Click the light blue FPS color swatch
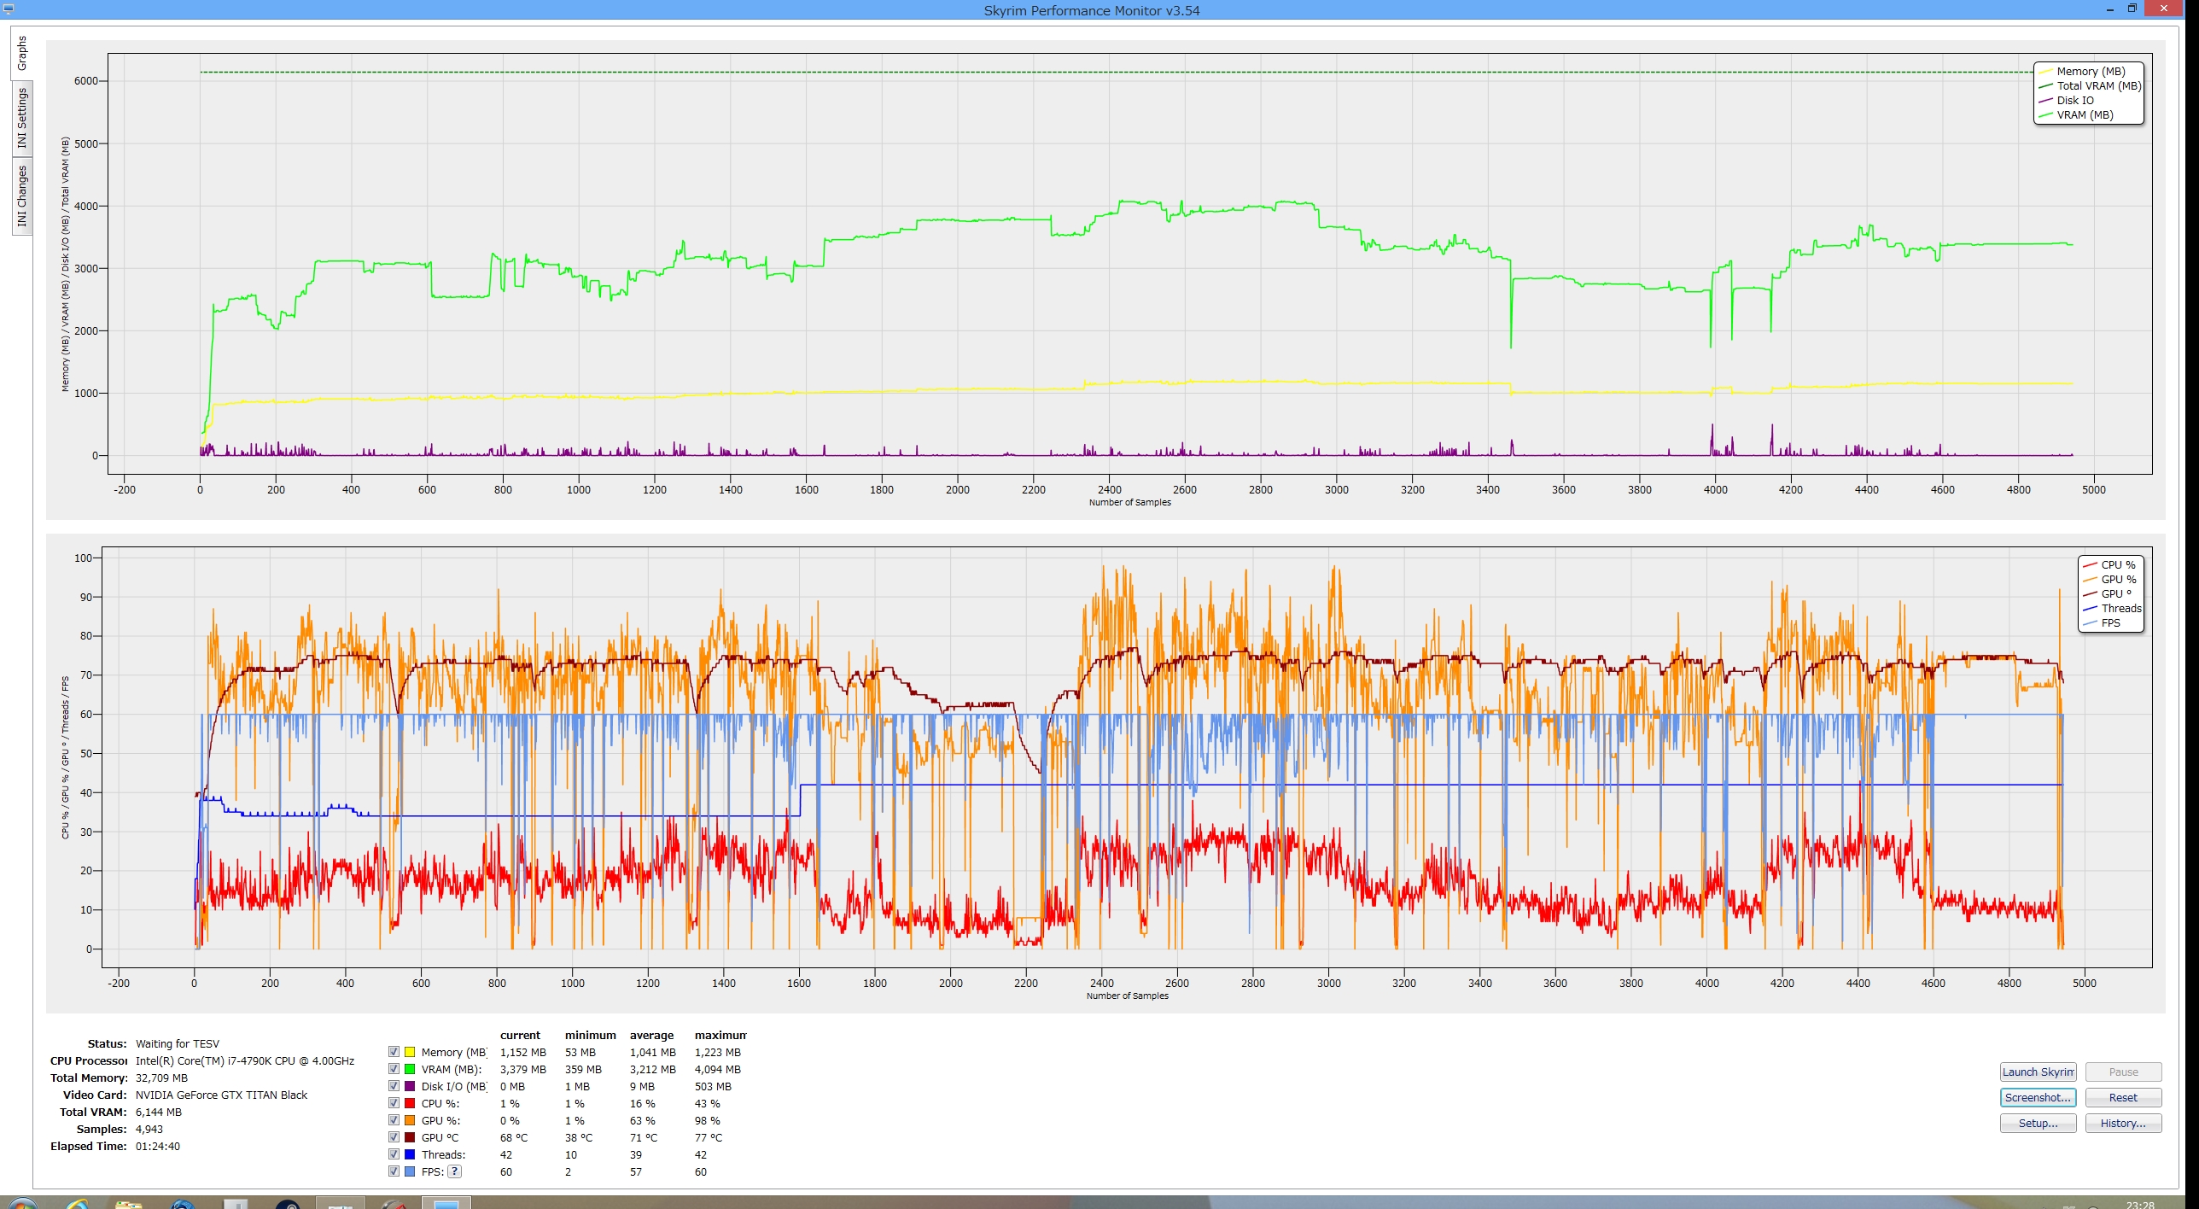 point(410,1171)
